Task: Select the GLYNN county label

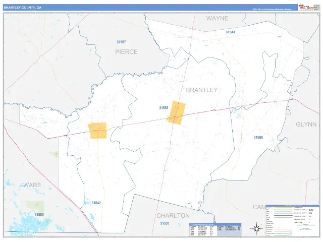Action: [x=306, y=125]
